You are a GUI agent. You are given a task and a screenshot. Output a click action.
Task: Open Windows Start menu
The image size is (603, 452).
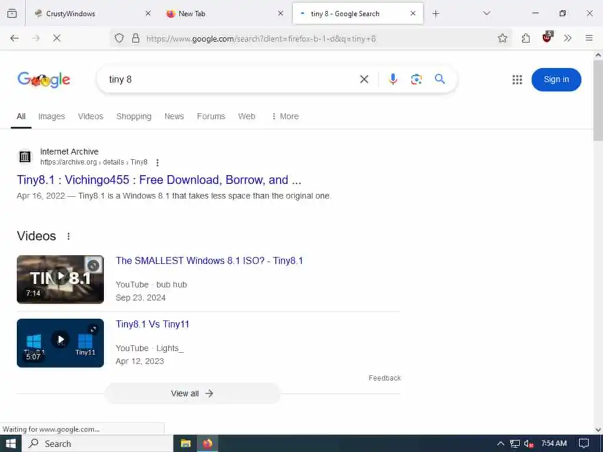(11, 444)
